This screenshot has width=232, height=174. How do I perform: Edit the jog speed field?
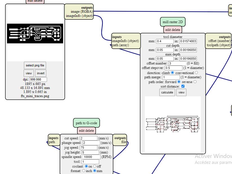point(88,148)
